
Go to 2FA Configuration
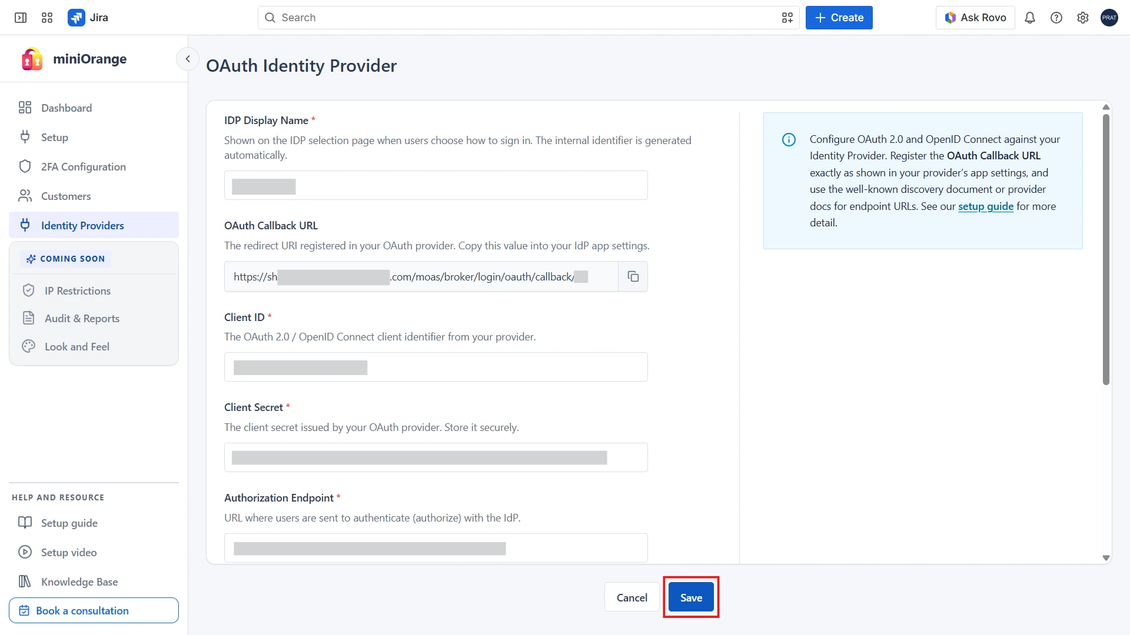tap(94, 166)
